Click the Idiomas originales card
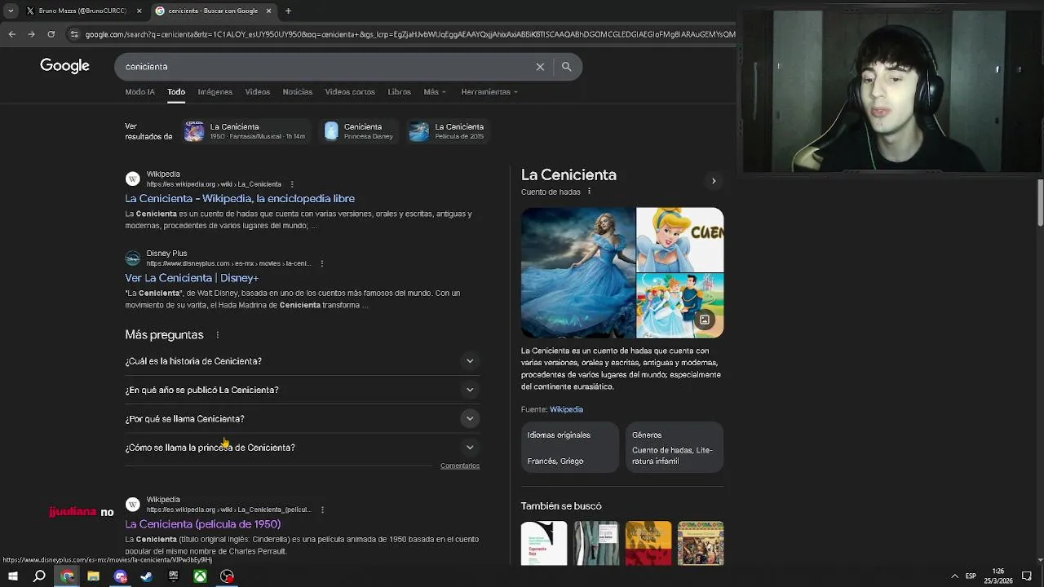 tap(569, 447)
